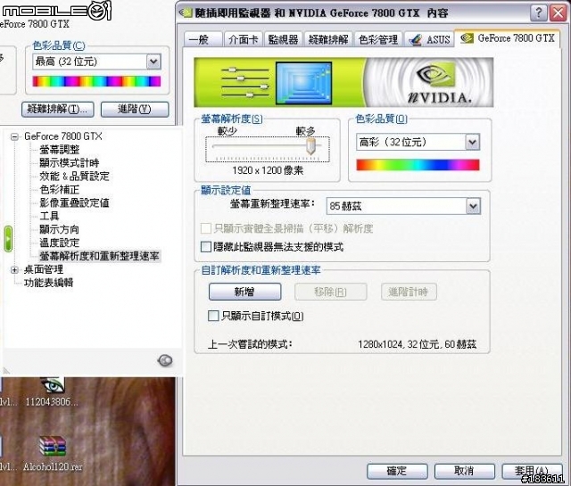
Task: Click the blue monitor preview image in banner
Action: (303, 83)
